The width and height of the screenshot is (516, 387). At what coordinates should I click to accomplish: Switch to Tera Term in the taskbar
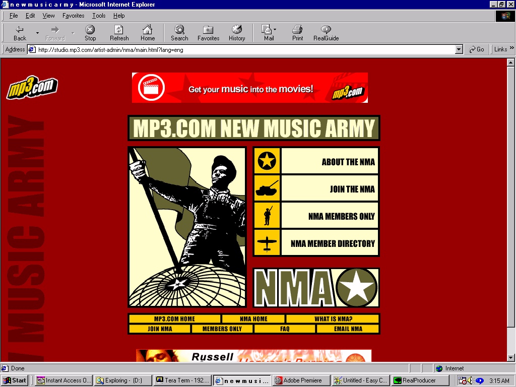(x=182, y=380)
